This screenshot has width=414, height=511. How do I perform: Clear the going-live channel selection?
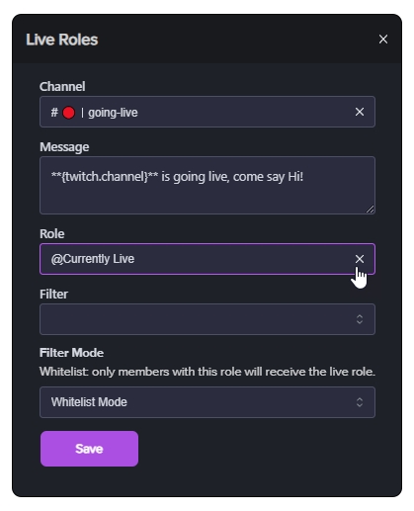[360, 112]
